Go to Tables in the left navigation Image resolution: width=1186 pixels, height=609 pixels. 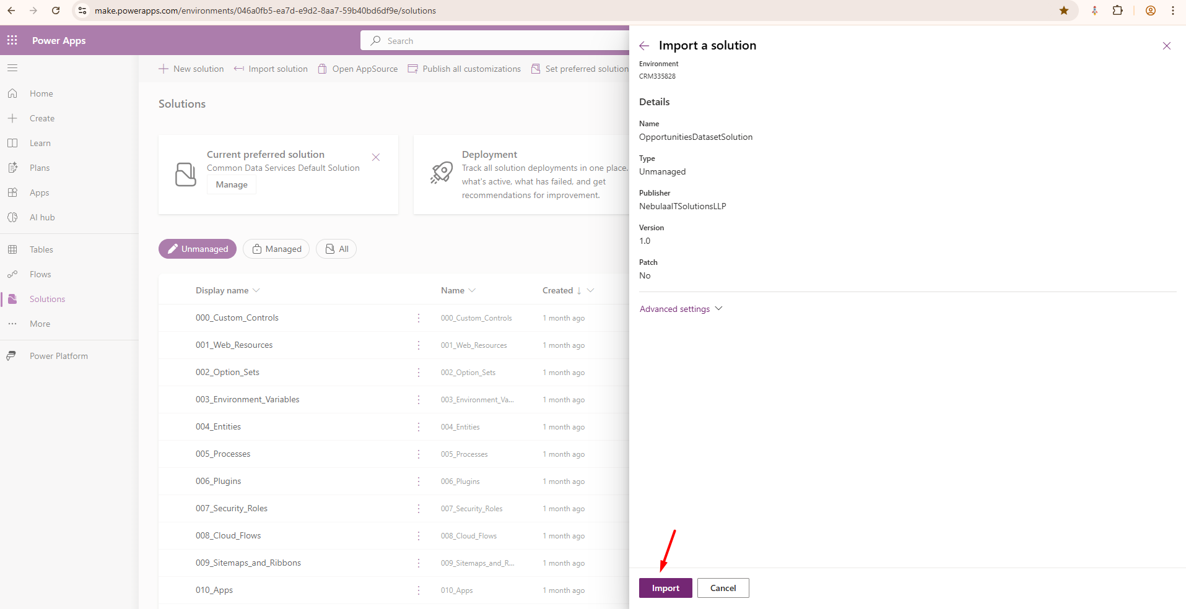[x=41, y=249]
